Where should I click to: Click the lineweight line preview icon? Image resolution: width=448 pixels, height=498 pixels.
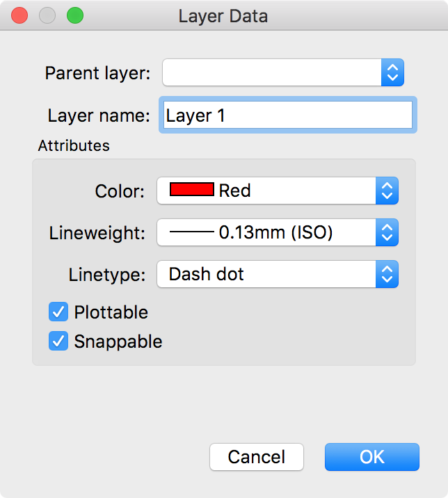click(x=191, y=232)
